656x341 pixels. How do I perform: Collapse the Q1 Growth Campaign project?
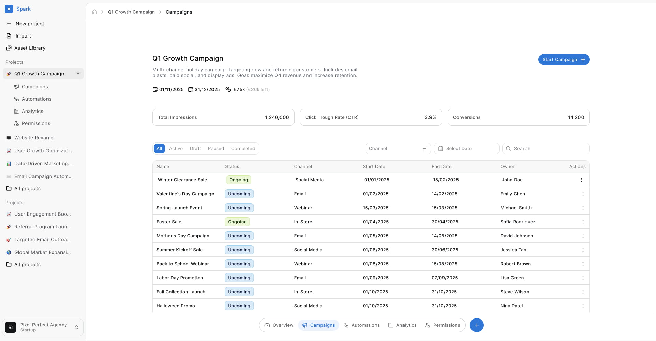click(x=78, y=74)
